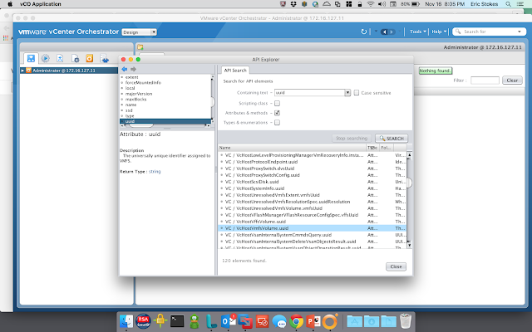This screenshot has height=332, width=532.
Task: Click the SEARCH button
Action: pos(392,139)
